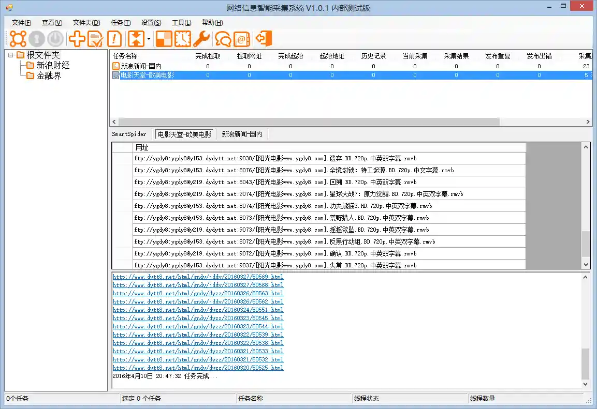The image size is (597, 409).
Task: Click the clock schedule toolbar icon
Action: [182, 39]
